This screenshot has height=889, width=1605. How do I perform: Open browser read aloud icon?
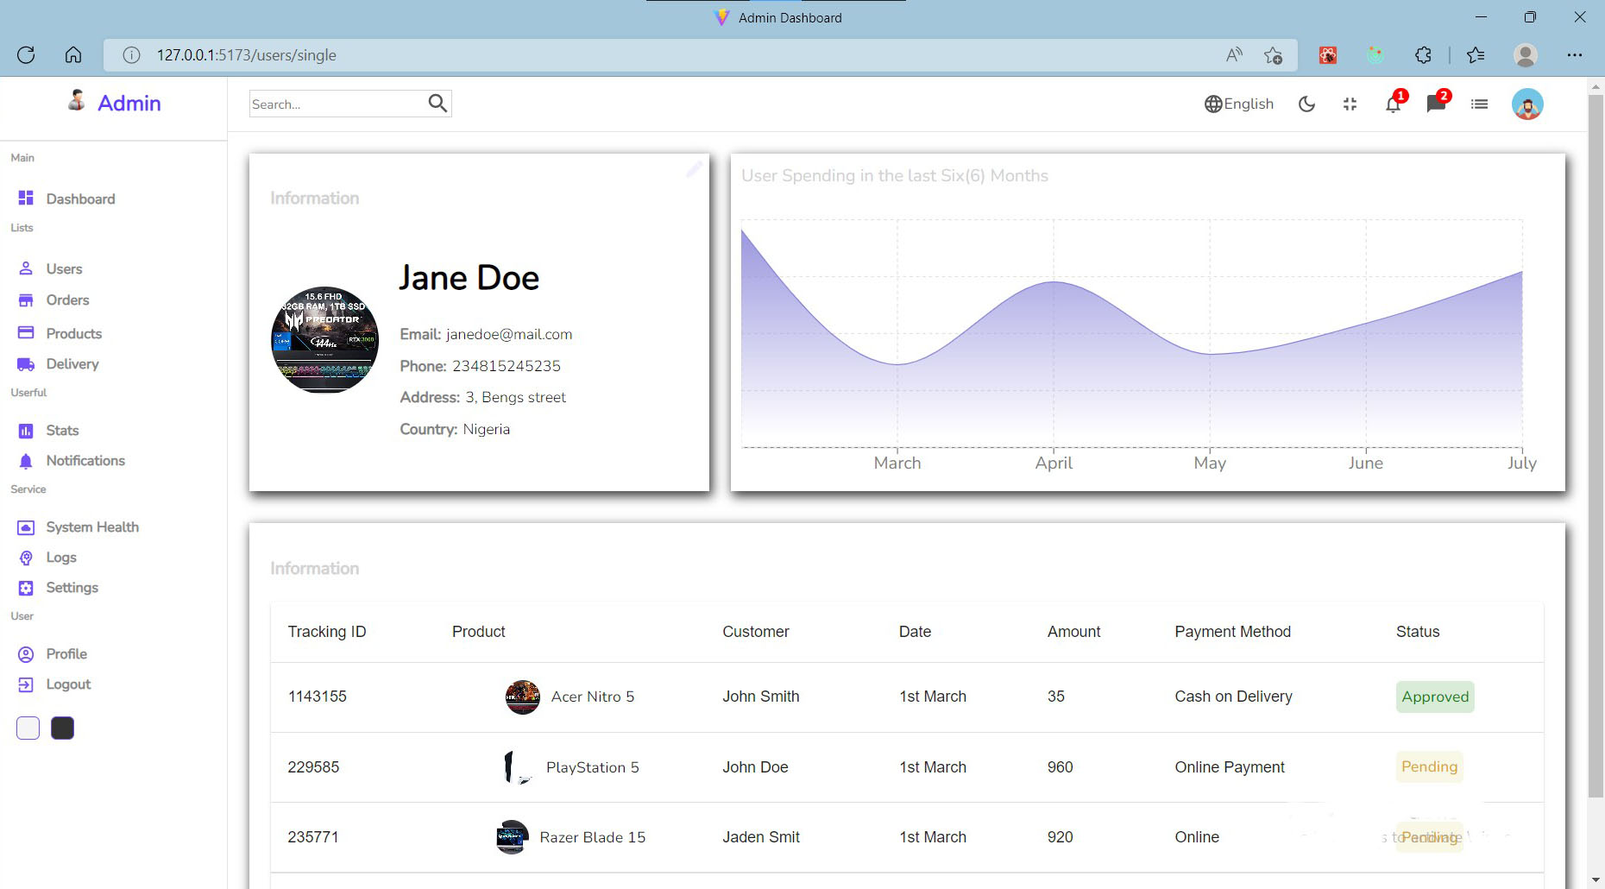[1234, 55]
